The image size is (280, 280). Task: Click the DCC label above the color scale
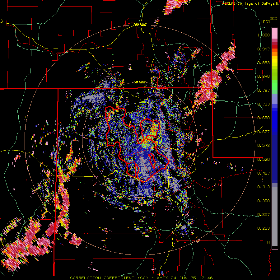(273, 19)
